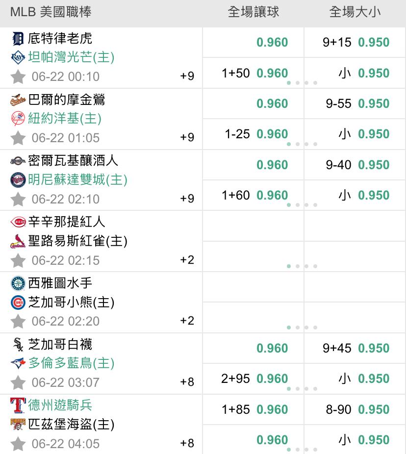Select the 全場大小 column header
The width and height of the screenshot is (406, 454).
pos(355,12)
